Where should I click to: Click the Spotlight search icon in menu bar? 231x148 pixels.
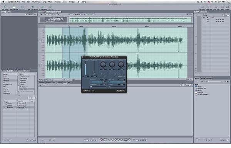tap(228, 2)
